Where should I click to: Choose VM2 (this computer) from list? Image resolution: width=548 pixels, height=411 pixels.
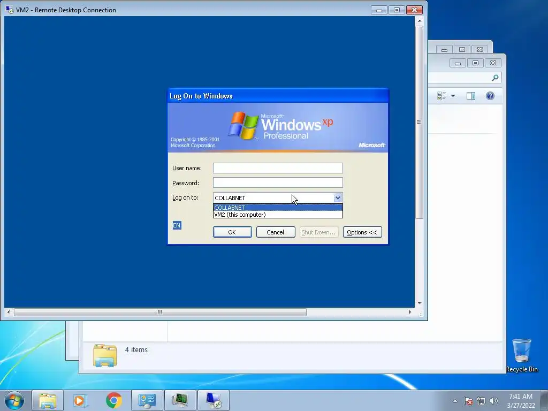click(x=278, y=215)
